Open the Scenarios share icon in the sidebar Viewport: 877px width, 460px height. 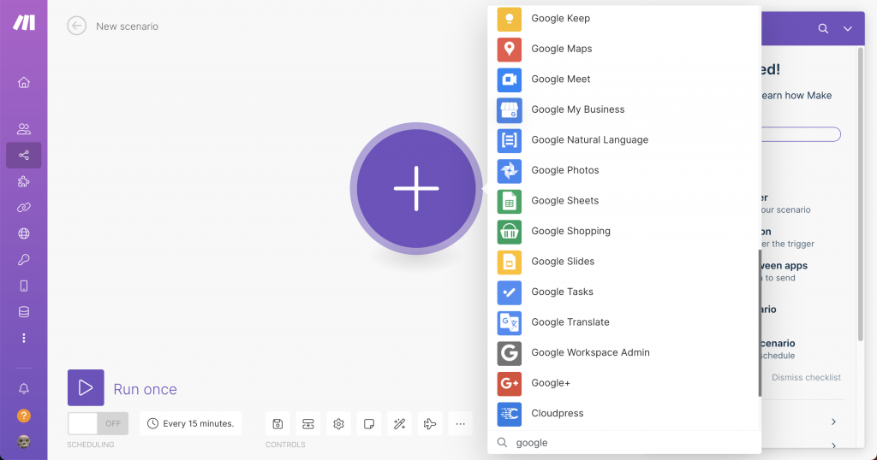(x=23, y=156)
